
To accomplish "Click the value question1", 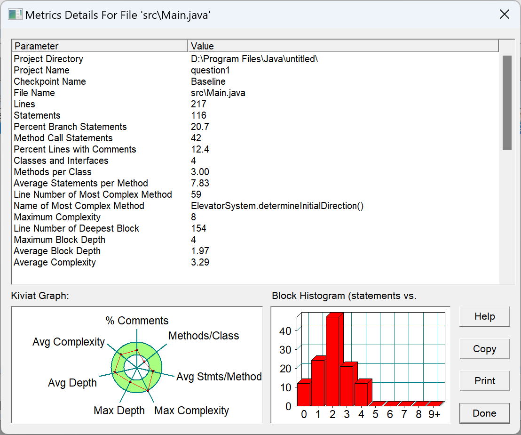I will pyautogui.click(x=210, y=70).
